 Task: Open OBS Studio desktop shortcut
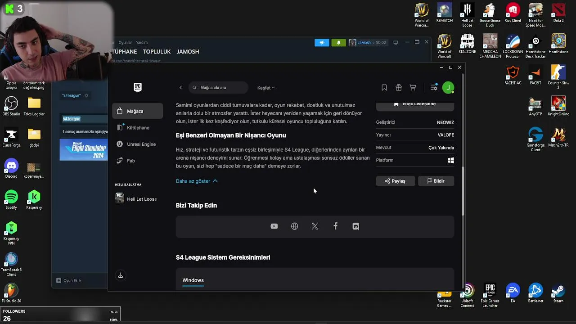point(11,106)
